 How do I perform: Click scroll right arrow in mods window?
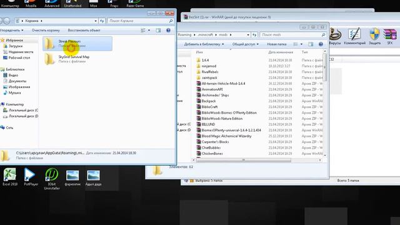[x=320, y=160]
